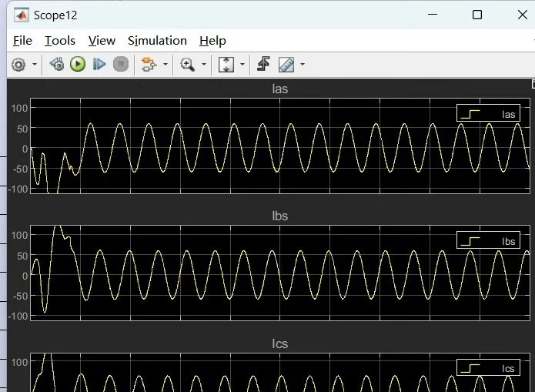Click the Ics legend box
This screenshot has height=392, width=535.
coord(488,367)
